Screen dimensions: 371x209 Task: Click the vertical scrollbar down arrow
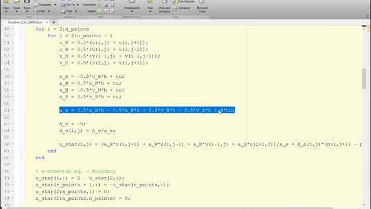point(364,205)
